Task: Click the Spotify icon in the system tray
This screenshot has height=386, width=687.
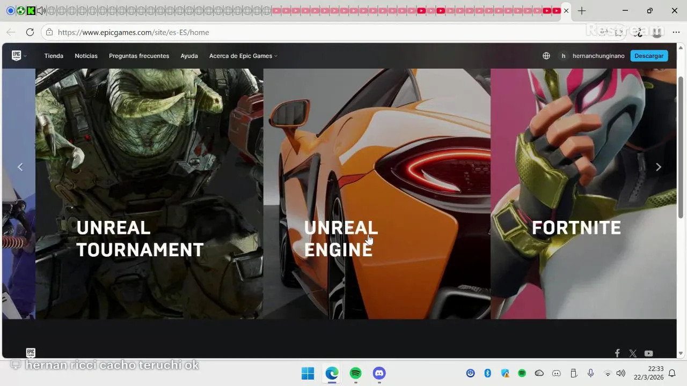Action: click(x=522, y=373)
